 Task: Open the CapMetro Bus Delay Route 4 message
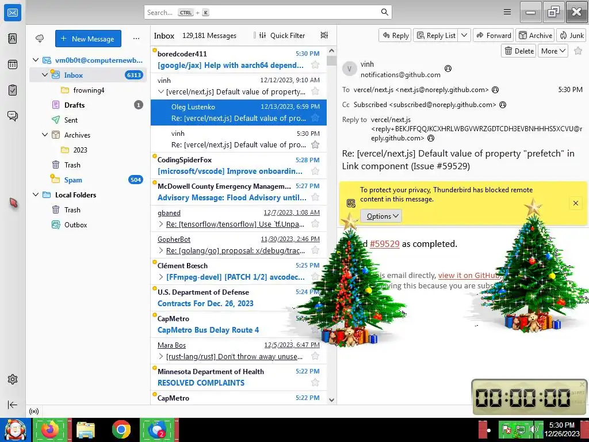pyautogui.click(x=239, y=325)
